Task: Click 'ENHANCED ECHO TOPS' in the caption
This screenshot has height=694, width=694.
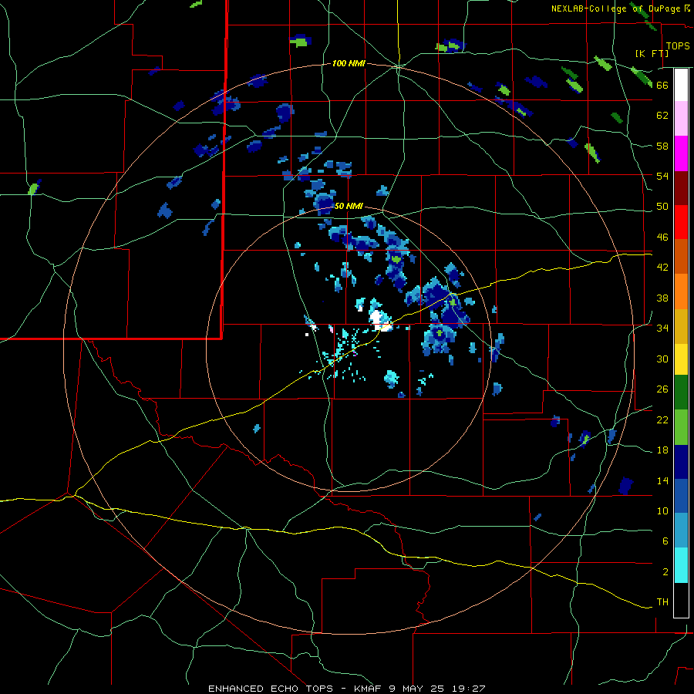Action: [x=271, y=689]
